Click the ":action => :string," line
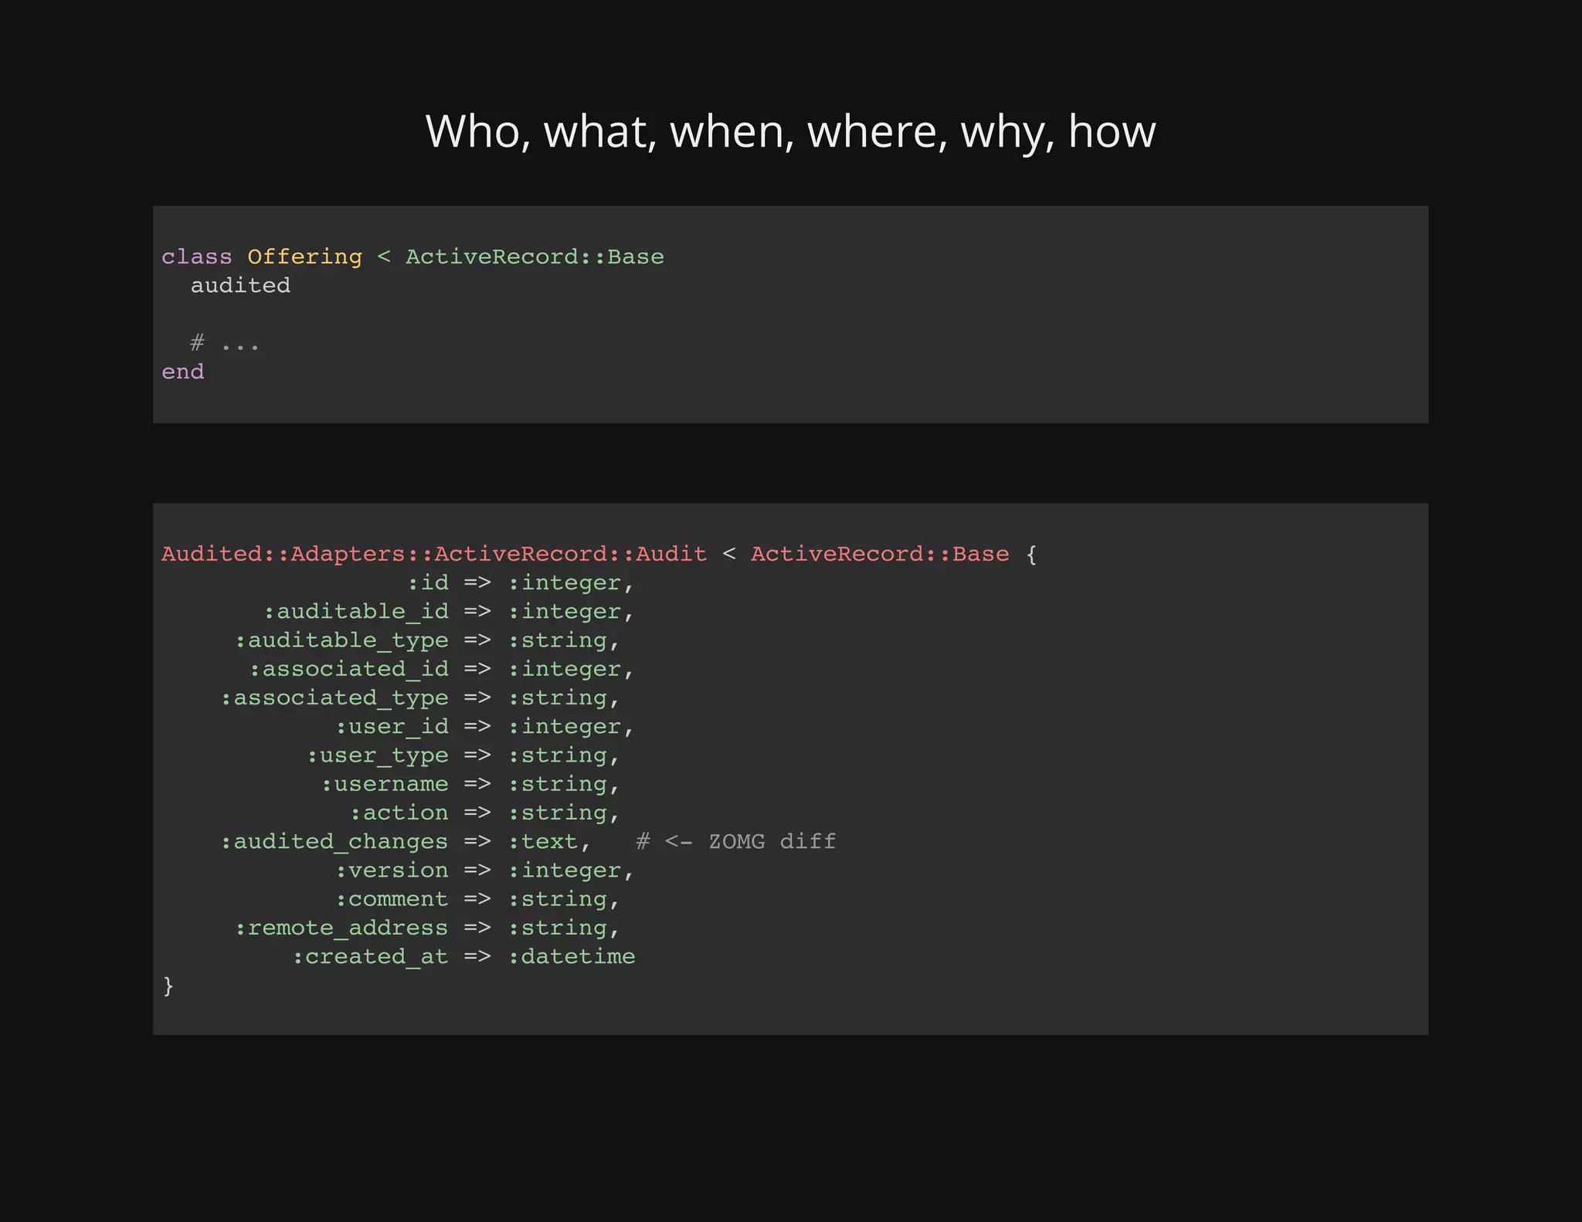Viewport: 1582px width, 1222px height. click(485, 813)
